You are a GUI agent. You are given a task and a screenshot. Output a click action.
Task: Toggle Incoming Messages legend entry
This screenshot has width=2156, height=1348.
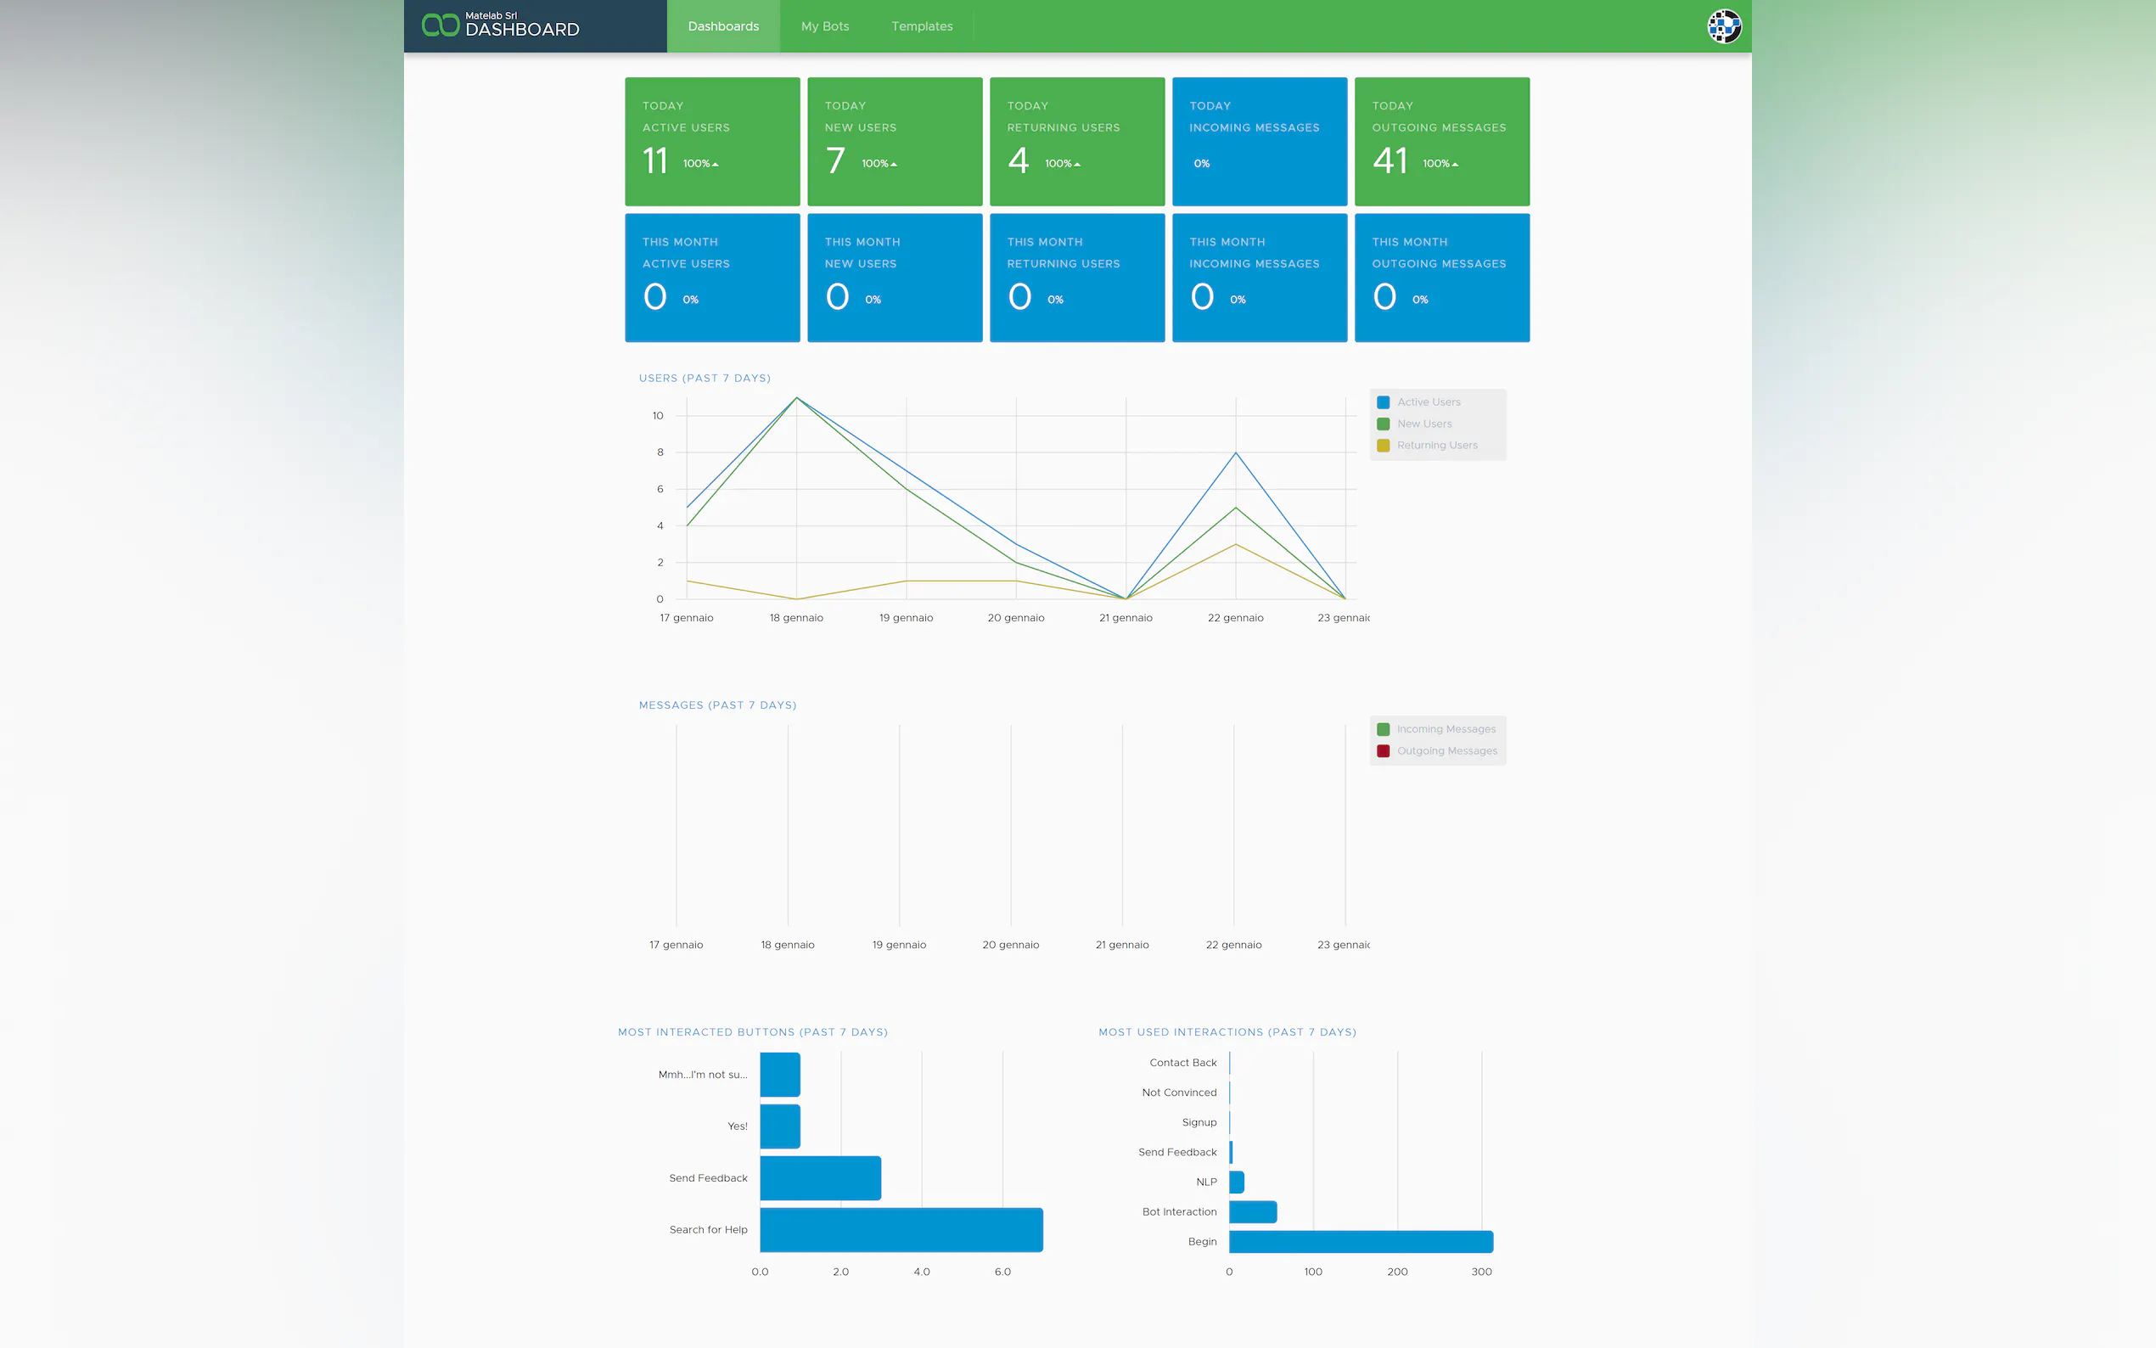(1445, 729)
